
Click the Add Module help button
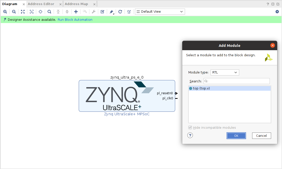[x=190, y=135]
